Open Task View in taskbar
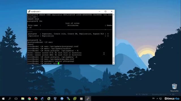 pos(16,98)
